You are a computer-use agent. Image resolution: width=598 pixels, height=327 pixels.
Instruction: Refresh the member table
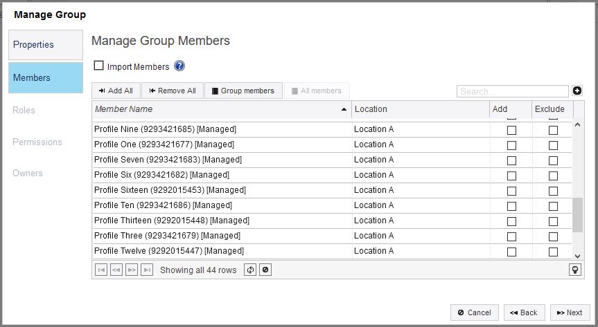[x=250, y=270]
